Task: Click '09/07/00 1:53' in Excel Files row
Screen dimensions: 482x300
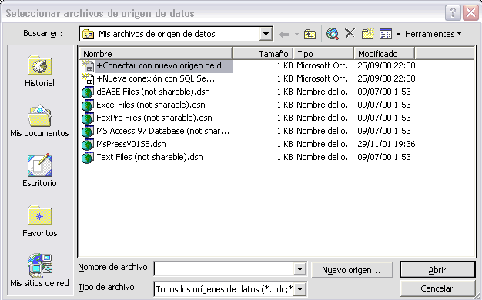Action: pos(384,105)
